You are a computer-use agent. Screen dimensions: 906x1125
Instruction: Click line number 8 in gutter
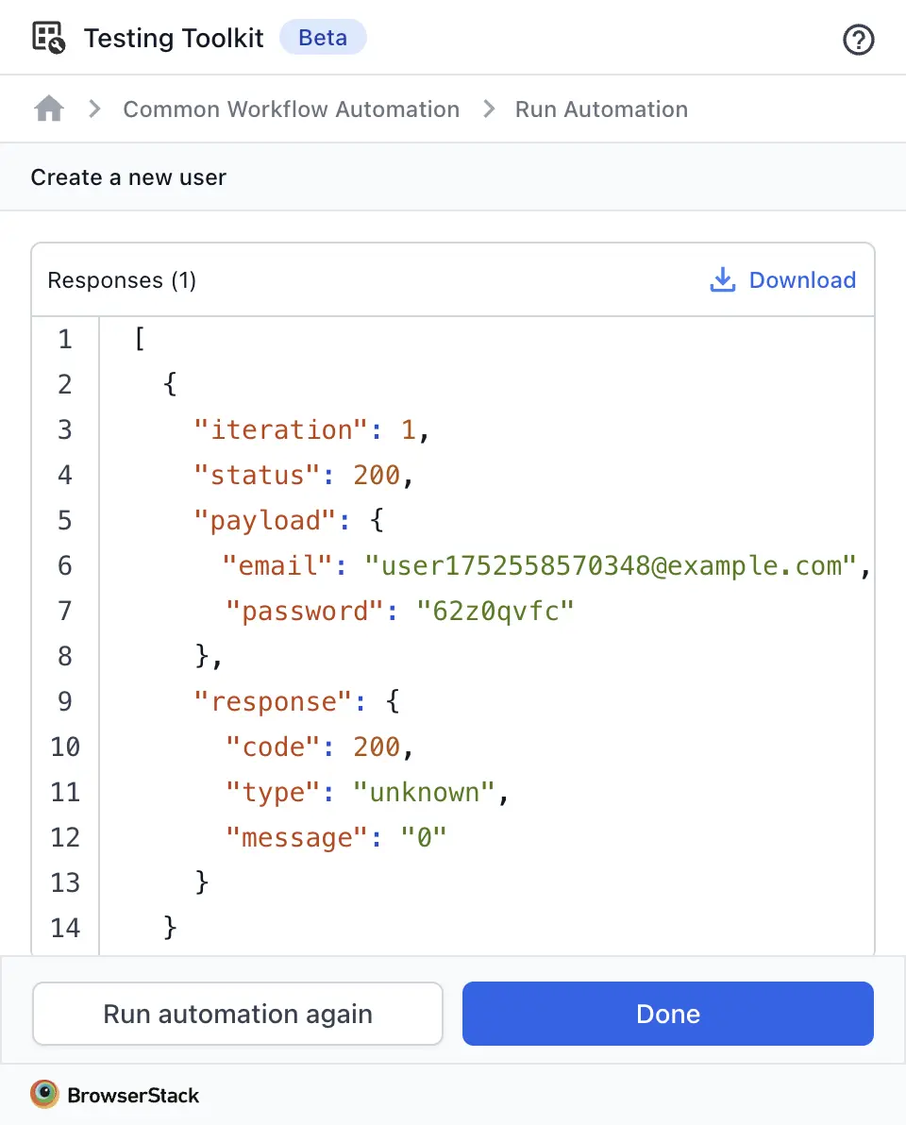click(x=65, y=656)
